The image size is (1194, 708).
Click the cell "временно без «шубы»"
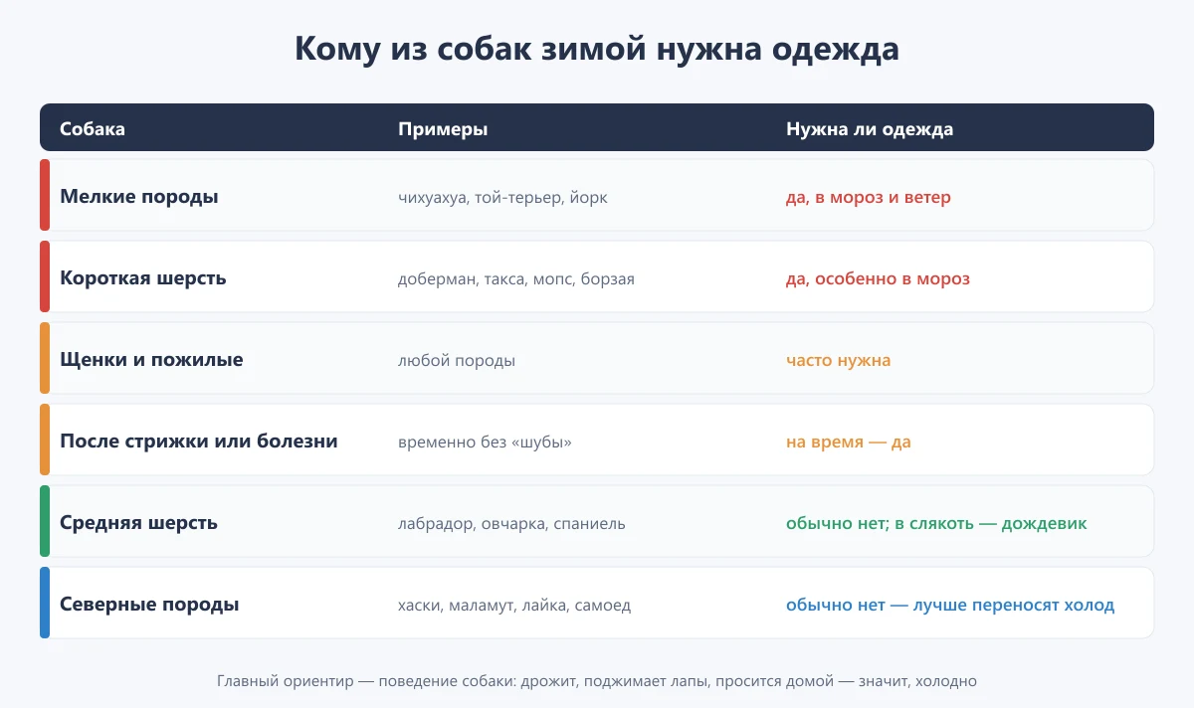486,442
